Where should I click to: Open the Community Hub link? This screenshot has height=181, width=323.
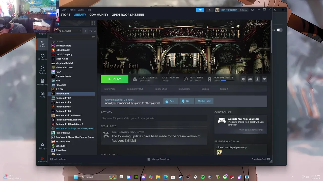click(135, 89)
